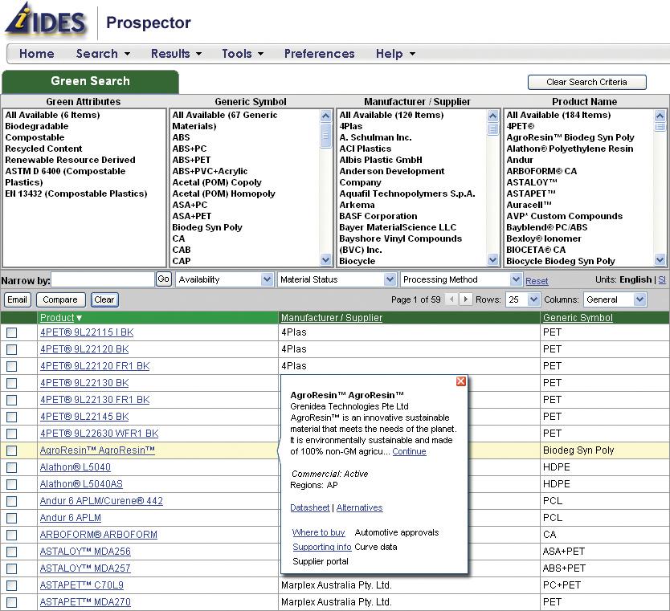Select BASF Corporation in manufacturer list
Viewport: 670px width, 611px height.
(378, 216)
